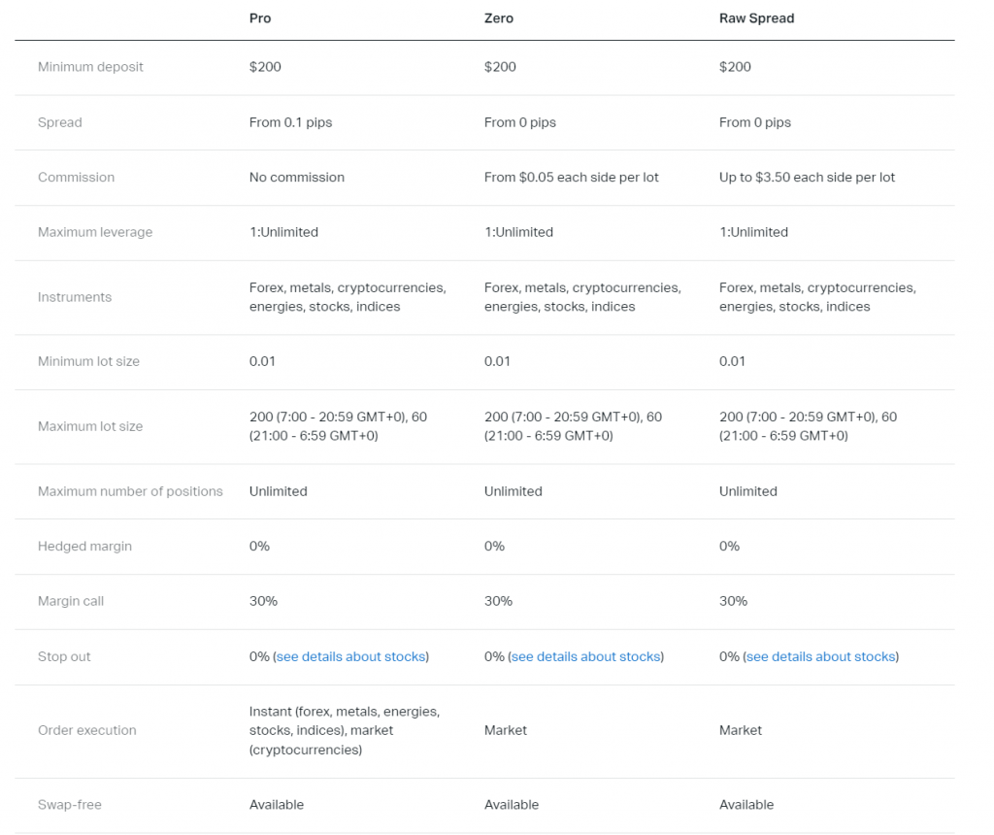Image resolution: width=994 pixels, height=835 pixels.
Task: Select the Pro order execution description text
Action: pos(345,730)
